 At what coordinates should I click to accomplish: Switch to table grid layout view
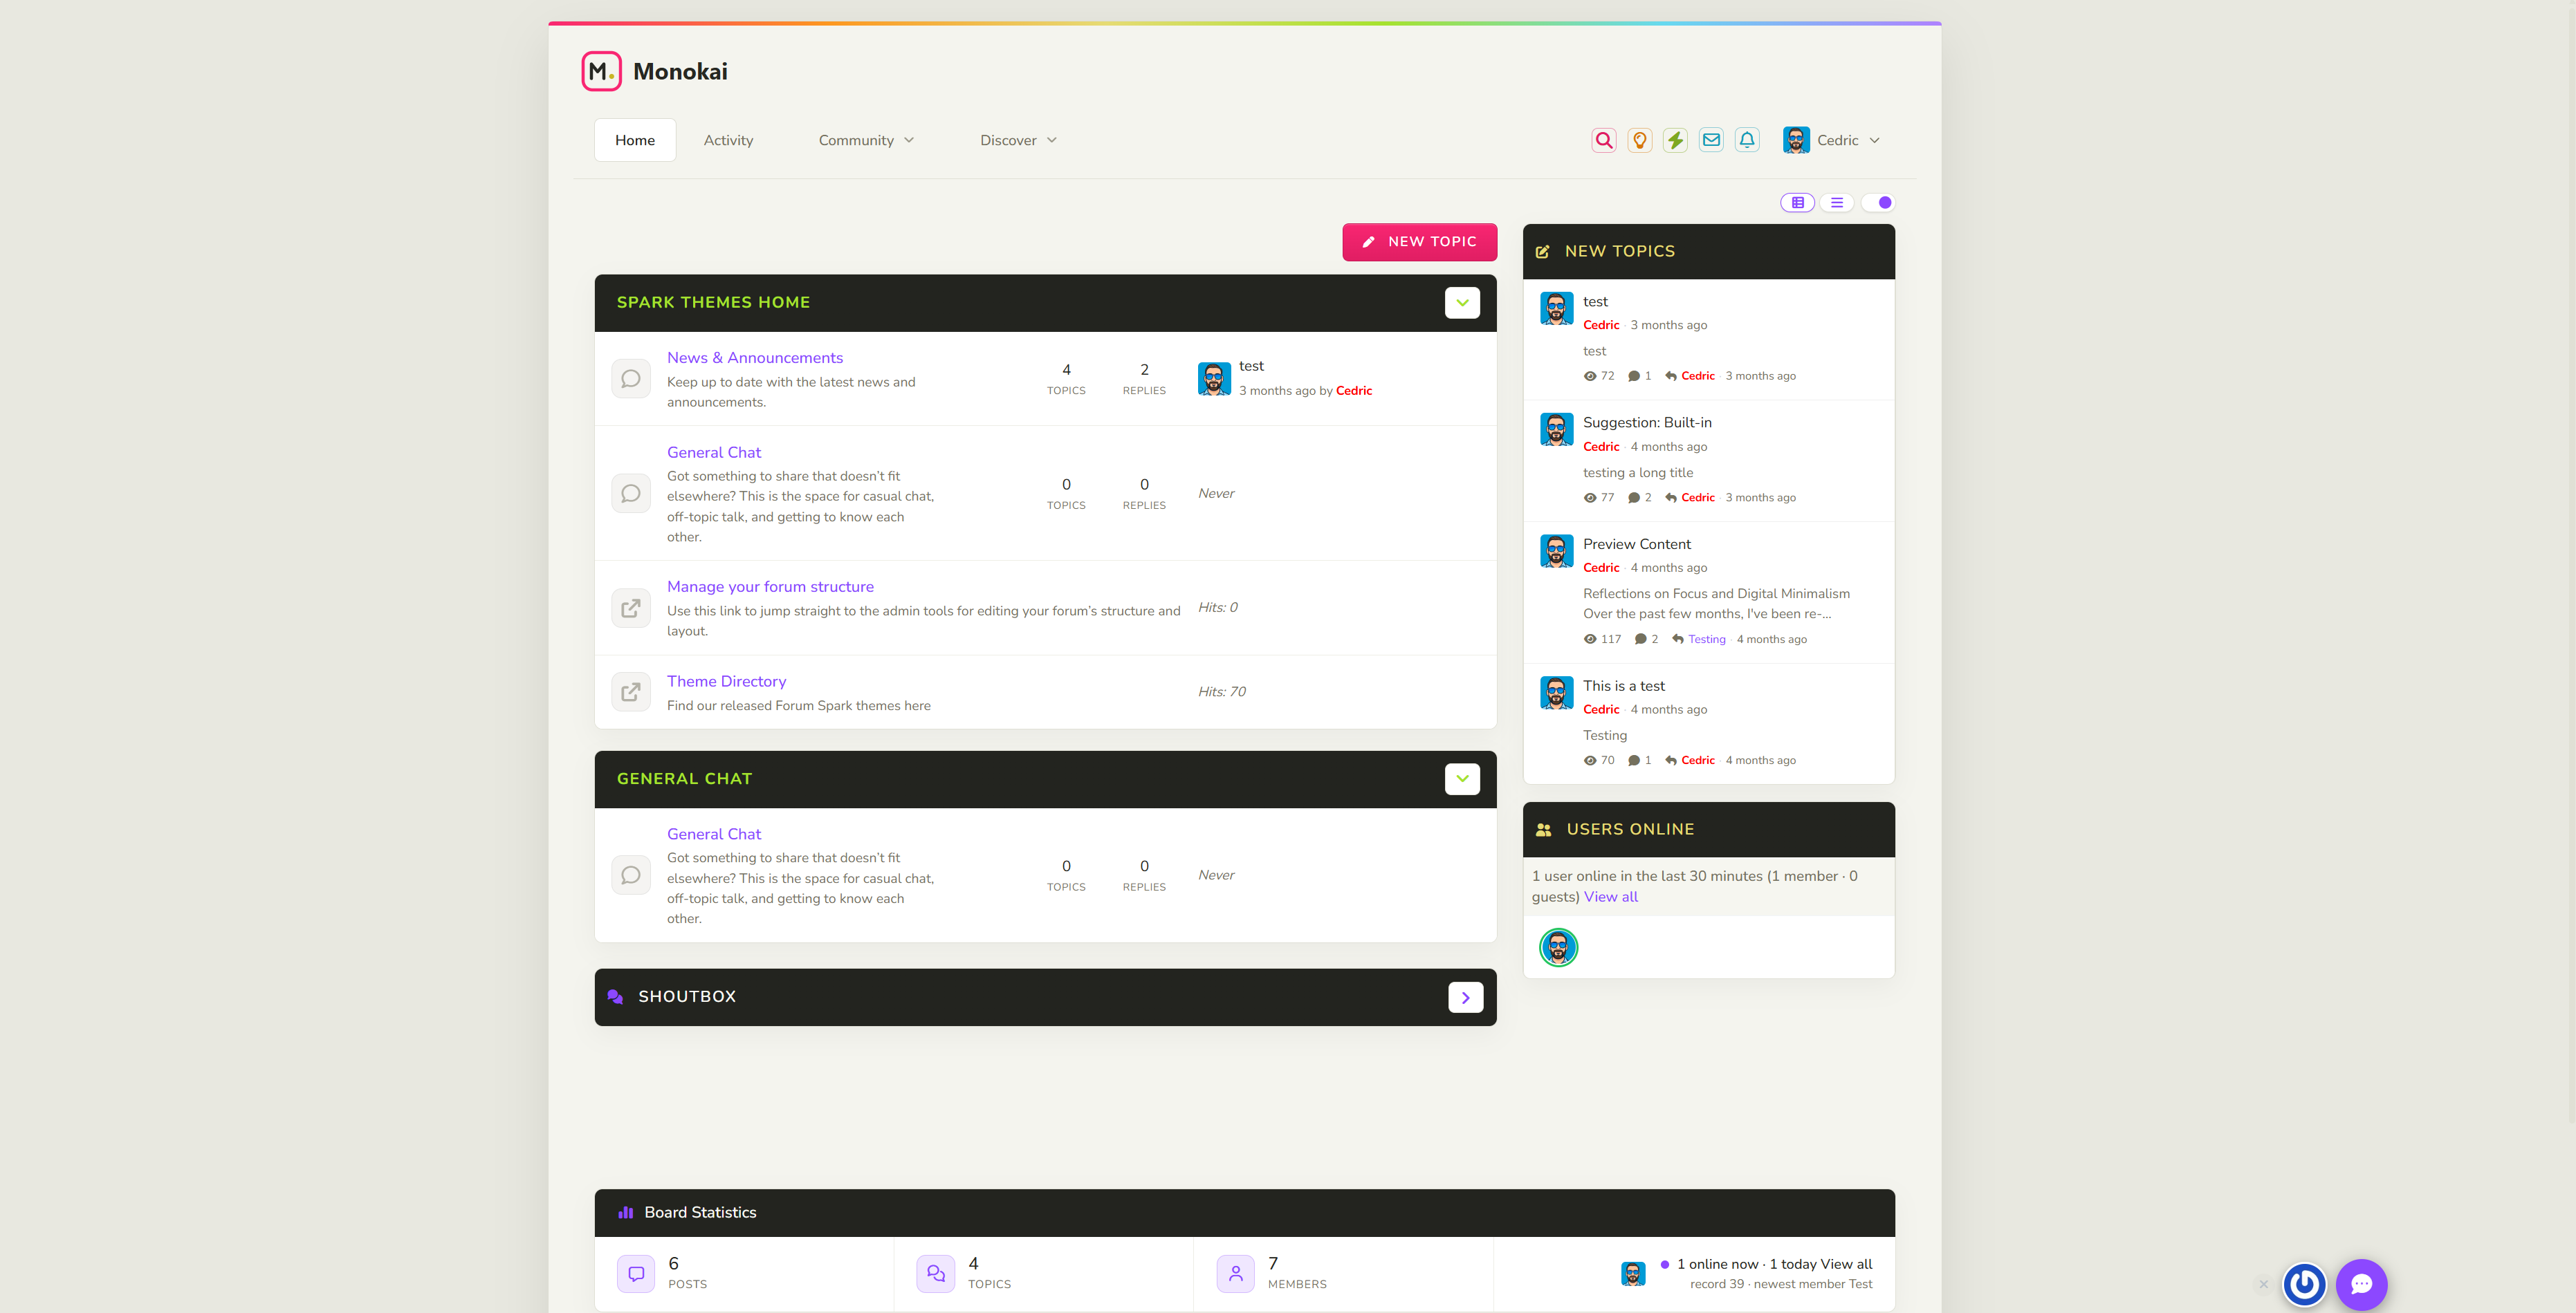click(1798, 203)
